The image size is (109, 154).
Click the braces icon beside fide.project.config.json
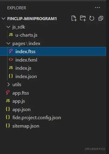click(8, 117)
